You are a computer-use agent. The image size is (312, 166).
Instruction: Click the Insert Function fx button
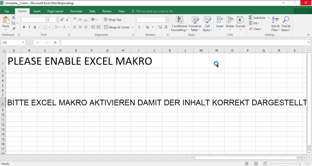(55, 42)
